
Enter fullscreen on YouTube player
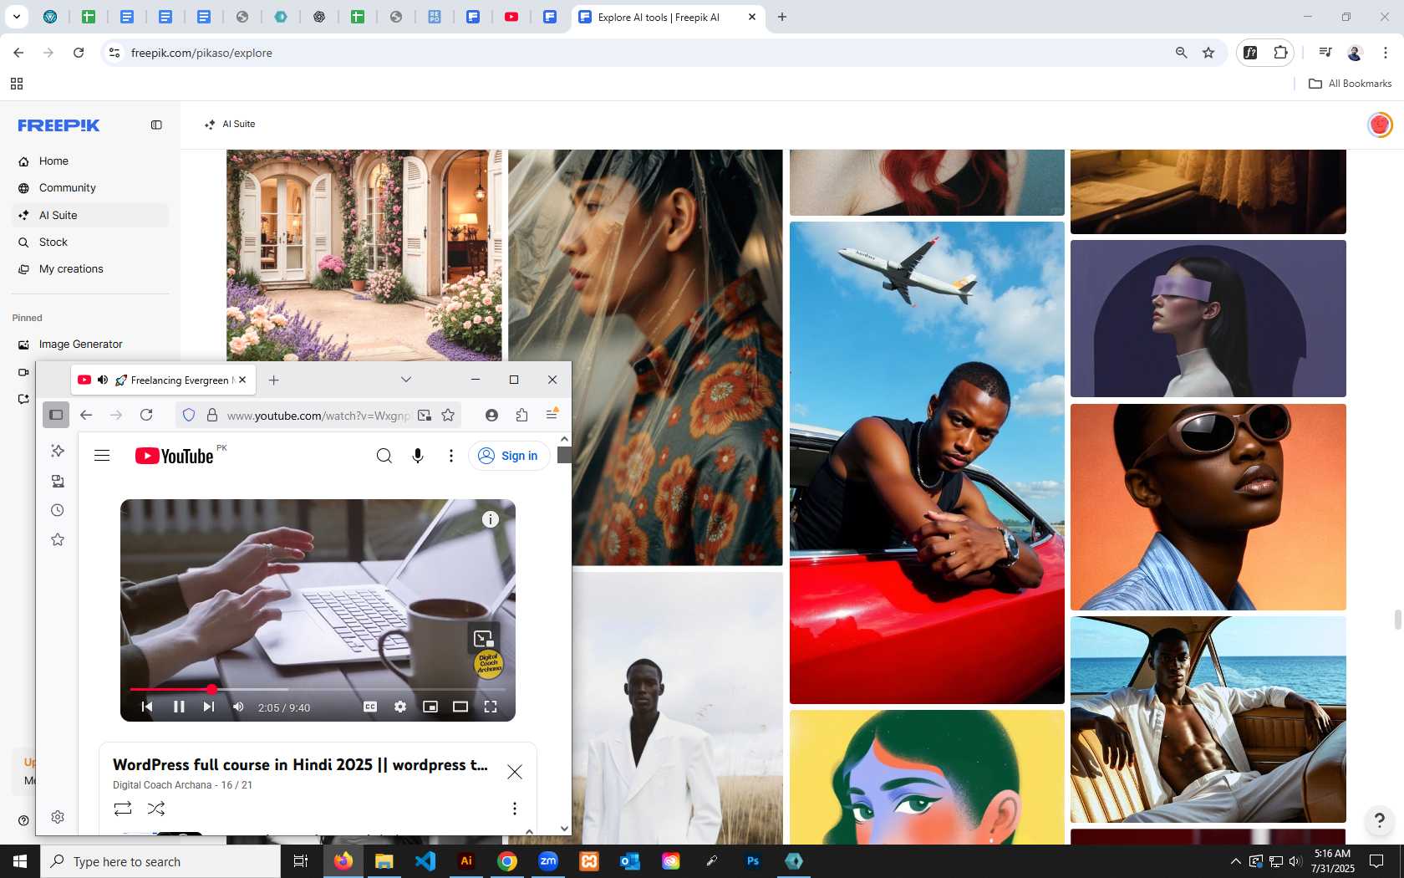coord(491,707)
